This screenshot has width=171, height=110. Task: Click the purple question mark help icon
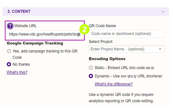tap(10, 26)
